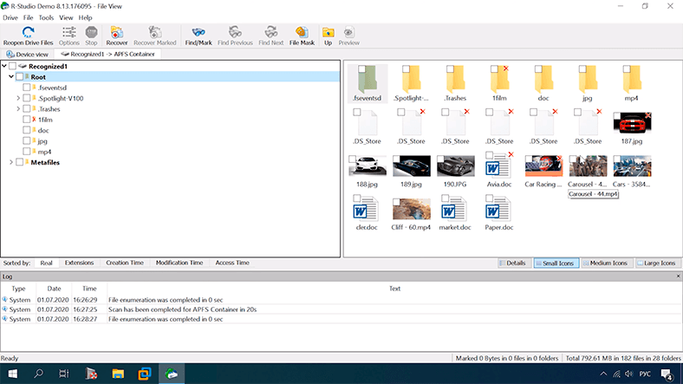This screenshot has width=683, height=384.
Task: Tick the jpg folder checkbox in tree
Action: 28,140
